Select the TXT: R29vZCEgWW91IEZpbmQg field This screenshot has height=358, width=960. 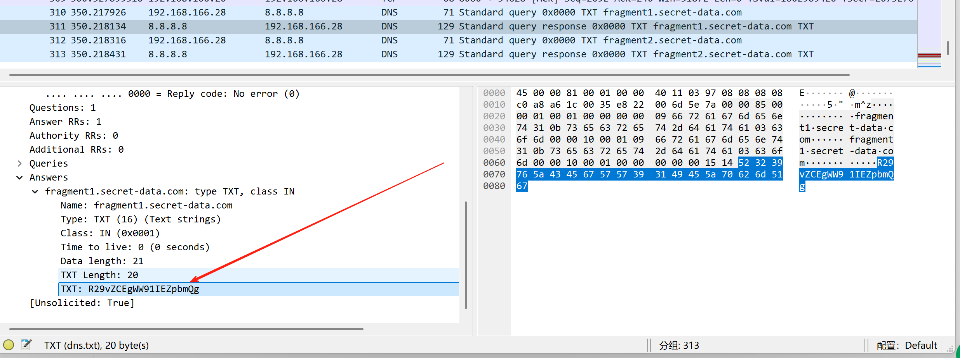[x=130, y=289]
